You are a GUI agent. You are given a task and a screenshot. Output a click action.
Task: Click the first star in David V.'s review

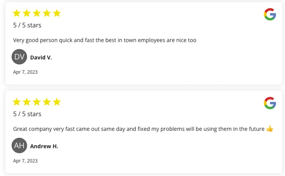pos(17,14)
